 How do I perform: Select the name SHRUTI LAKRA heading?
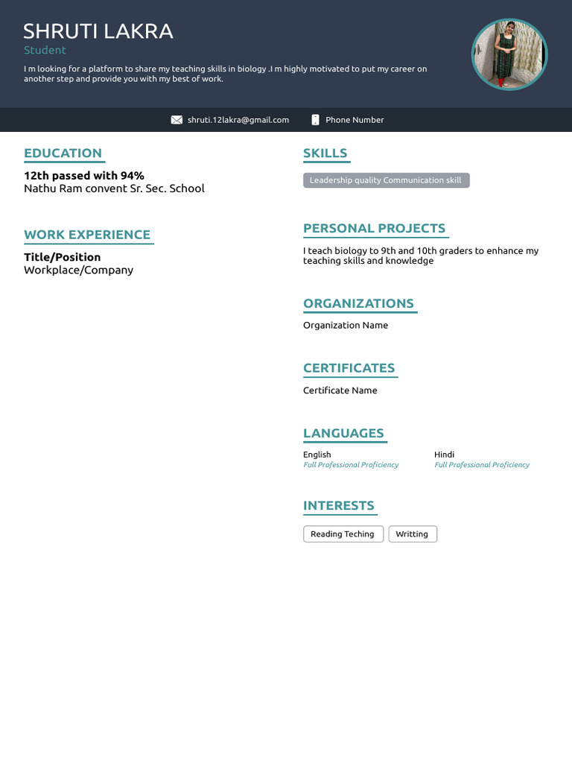tap(98, 31)
